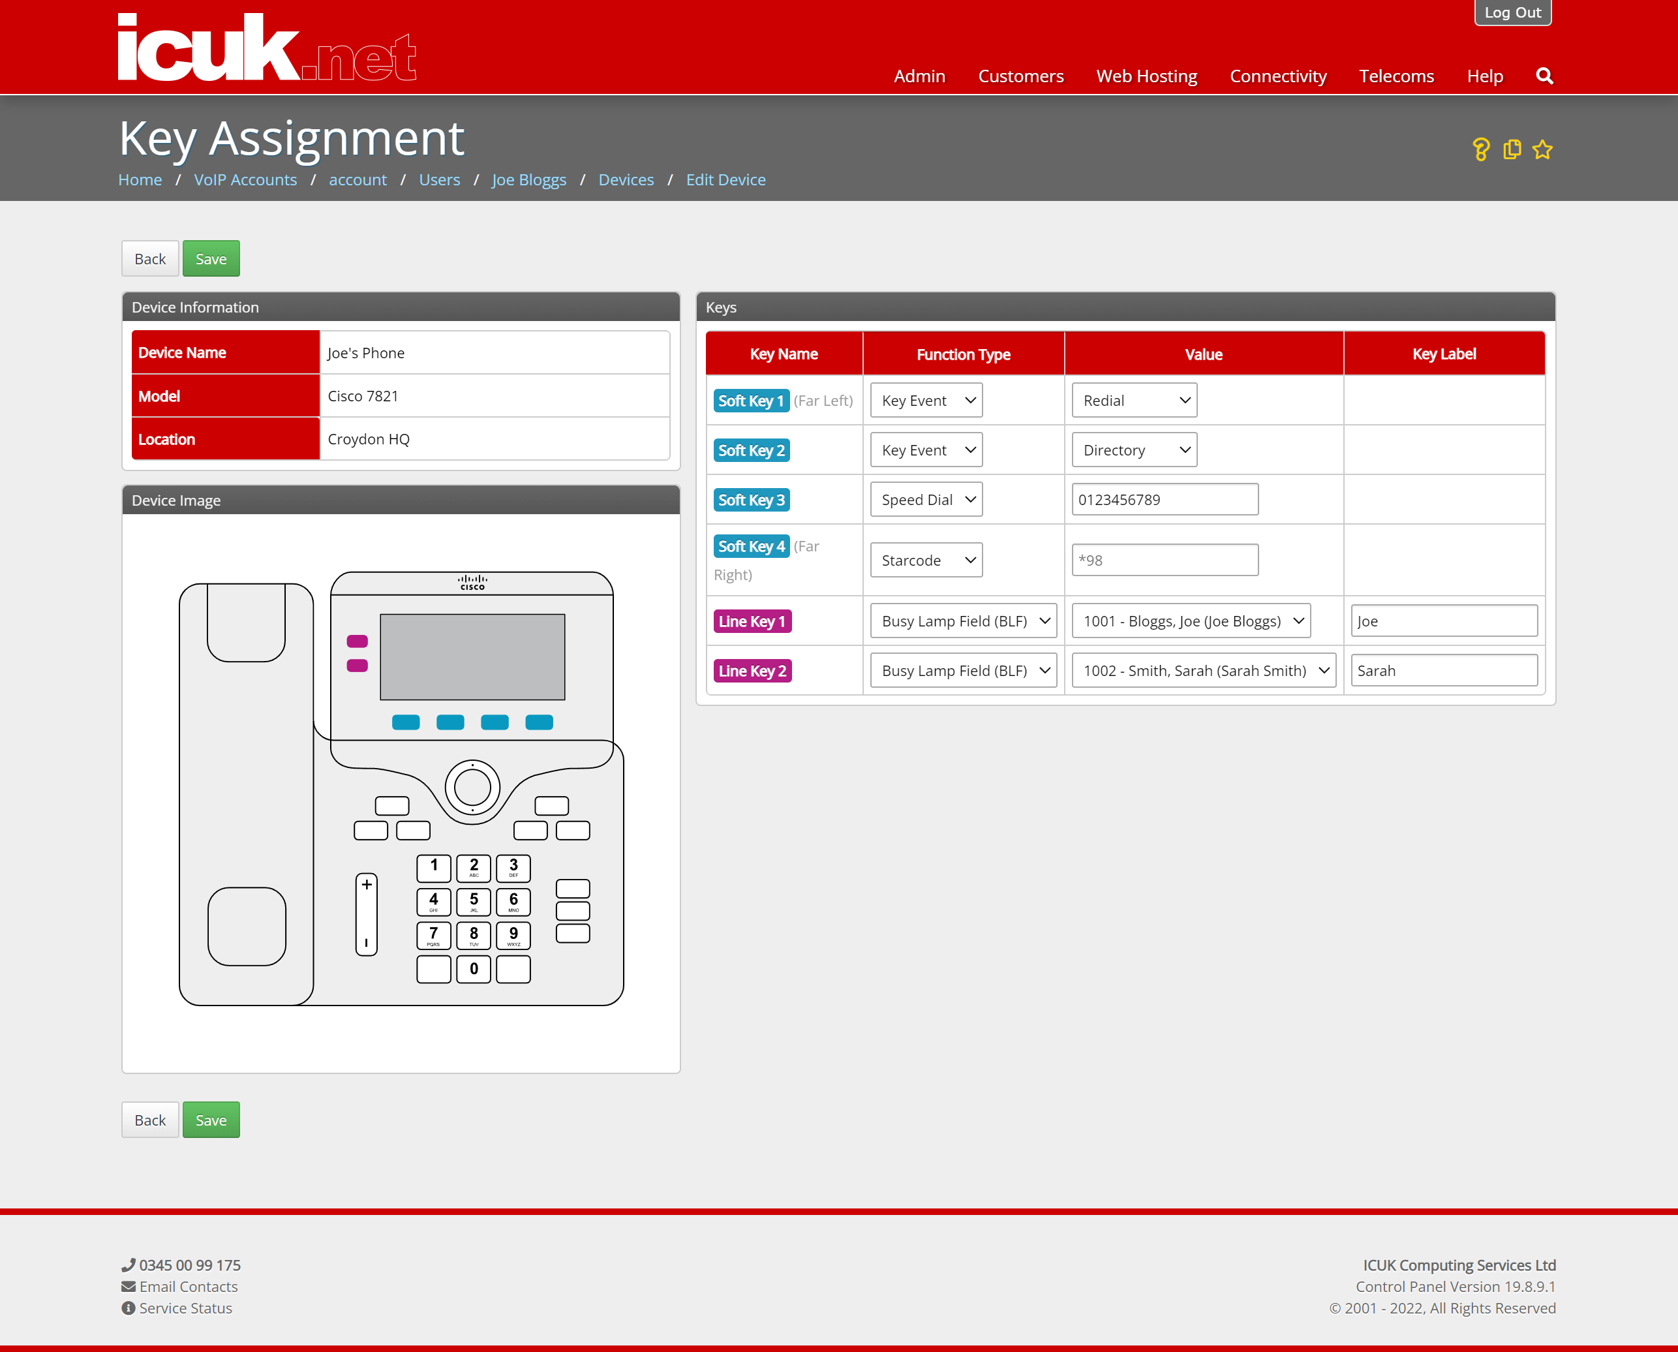
Task: Open the Customers menu
Action: [x=1020, y=76]
